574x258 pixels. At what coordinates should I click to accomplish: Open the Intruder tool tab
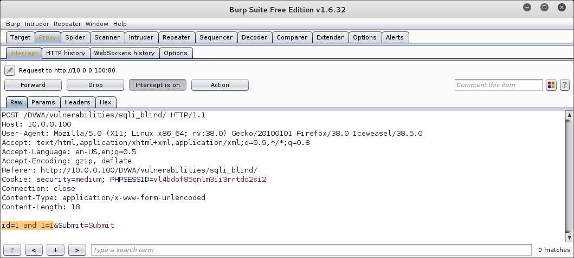pyautogui.click(x=141, y=37)
